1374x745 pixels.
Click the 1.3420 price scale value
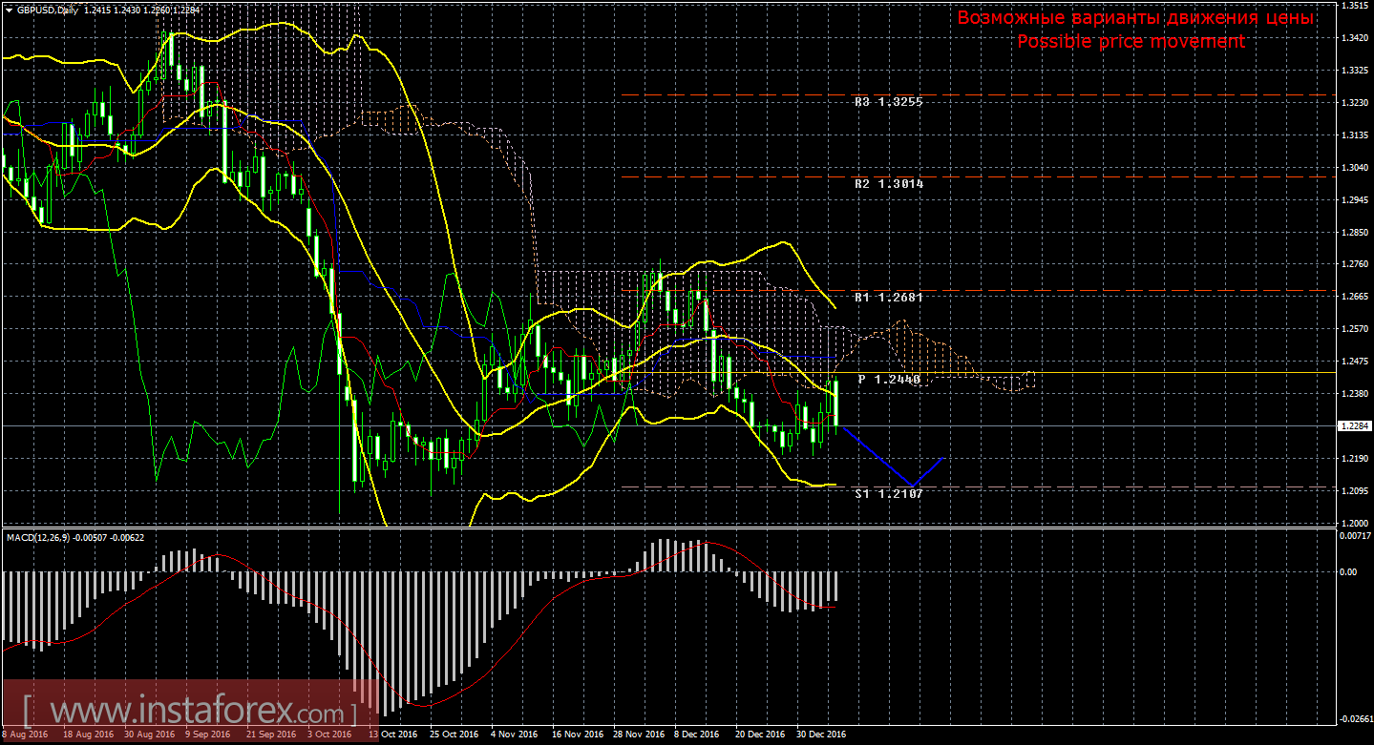(x=1355, y=38)
